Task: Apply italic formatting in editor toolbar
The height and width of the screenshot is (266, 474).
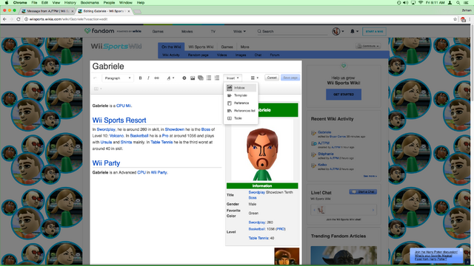Action: (148, 78)
